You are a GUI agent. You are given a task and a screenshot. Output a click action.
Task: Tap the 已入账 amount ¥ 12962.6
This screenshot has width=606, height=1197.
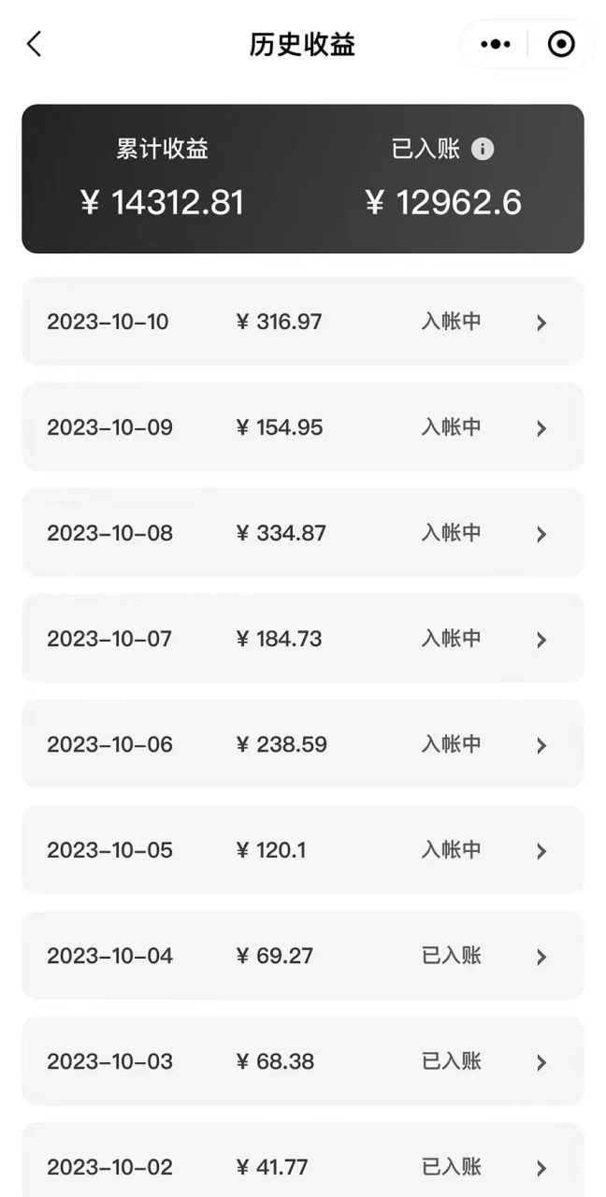pos(443,202)
